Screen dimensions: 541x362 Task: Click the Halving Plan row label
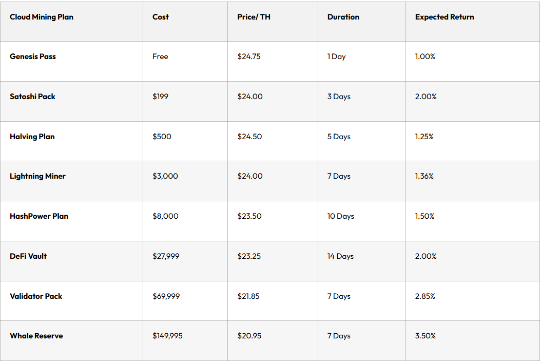[32, 137]
